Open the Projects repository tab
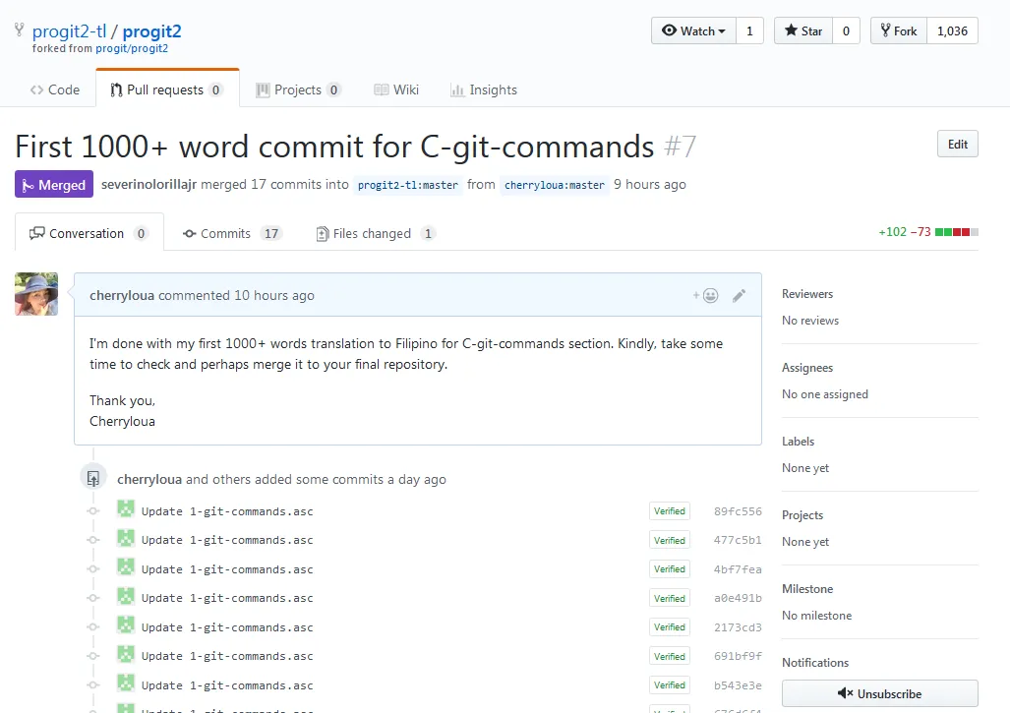Screen dimensions: 1010x713 pos(298,89)
